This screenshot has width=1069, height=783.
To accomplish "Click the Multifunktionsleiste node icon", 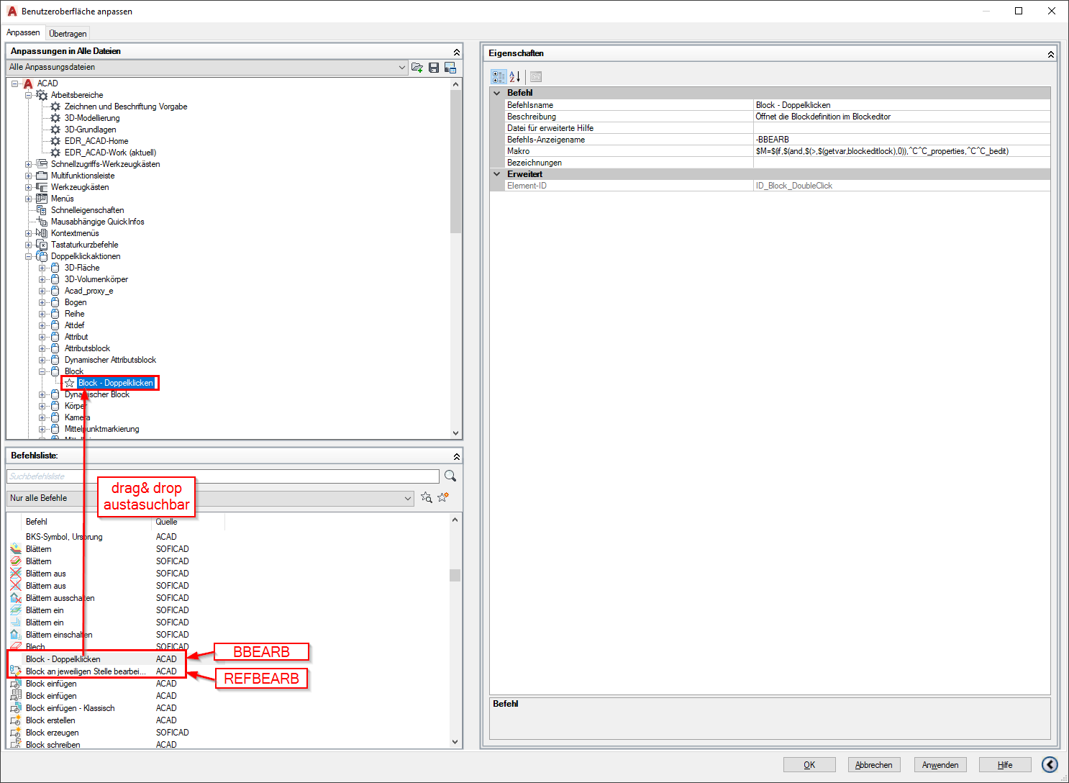I will (42, 176).
